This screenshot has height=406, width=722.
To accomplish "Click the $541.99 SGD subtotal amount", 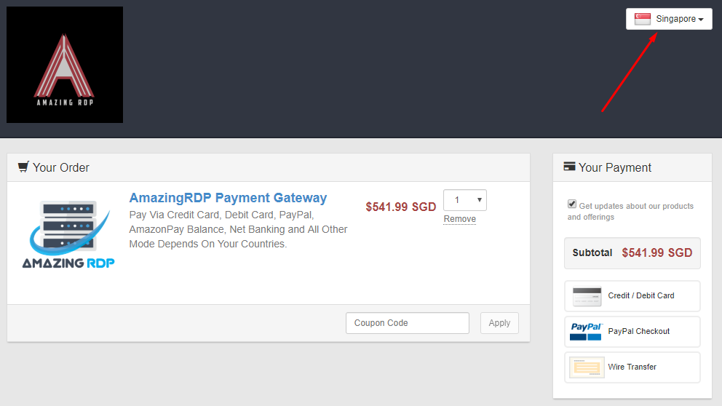I will click(656, 253).
